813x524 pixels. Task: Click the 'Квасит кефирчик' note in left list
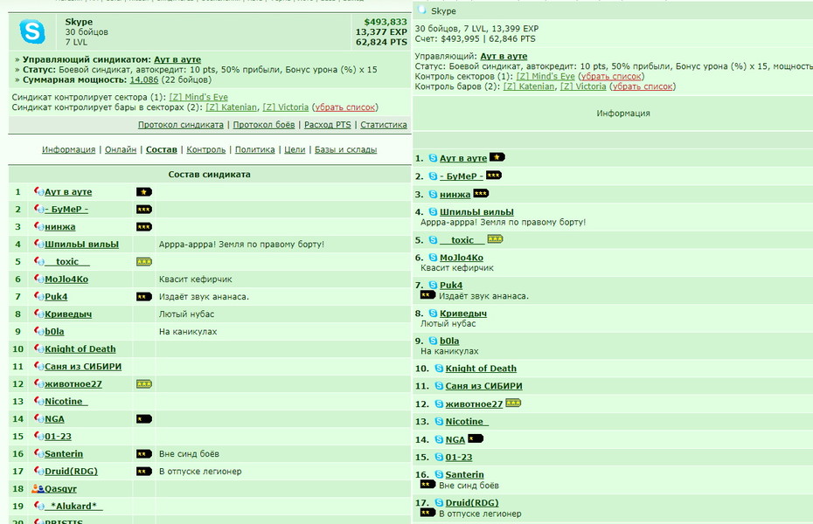(x=195, y=279)
